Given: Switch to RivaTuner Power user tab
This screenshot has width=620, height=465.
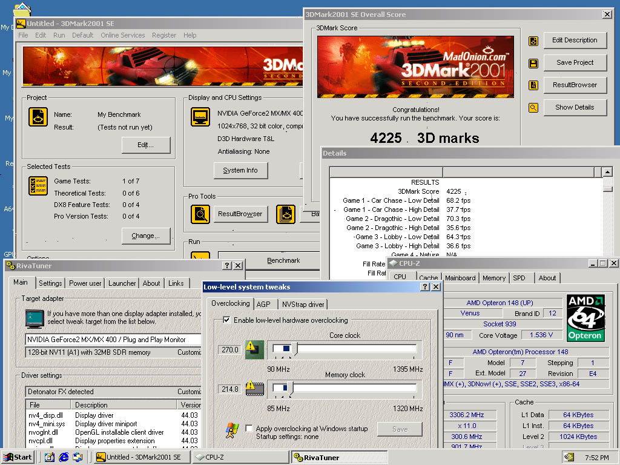Looking at the screenshot, I should click(x=85, y=283).
